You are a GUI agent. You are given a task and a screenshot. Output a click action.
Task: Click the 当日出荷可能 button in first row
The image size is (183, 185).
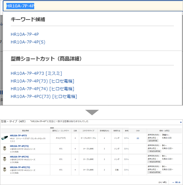point(154,141)
